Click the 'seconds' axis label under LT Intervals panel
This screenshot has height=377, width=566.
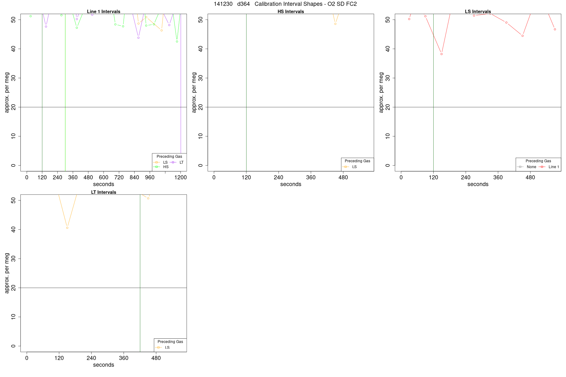point(103,365)
